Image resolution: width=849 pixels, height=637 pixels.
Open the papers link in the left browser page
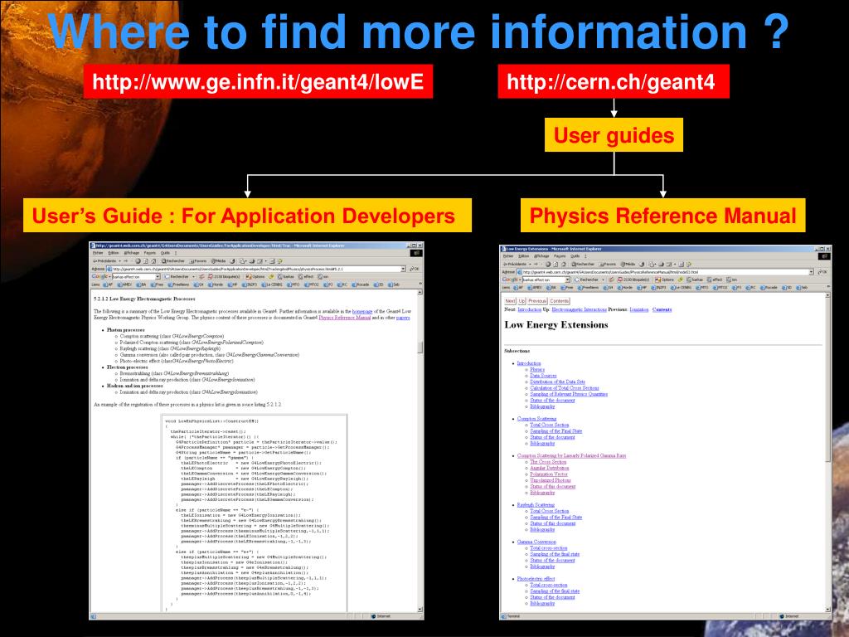(403, 318)
